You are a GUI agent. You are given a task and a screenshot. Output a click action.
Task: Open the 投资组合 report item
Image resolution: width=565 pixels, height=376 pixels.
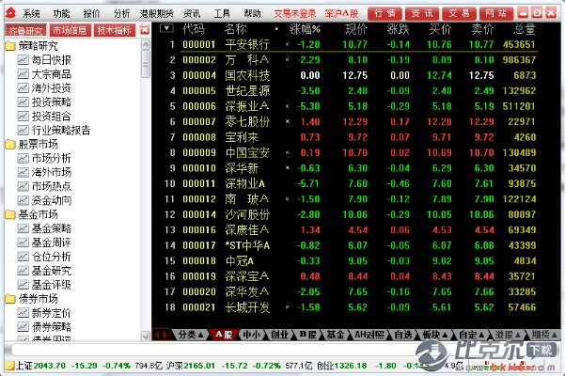pyautogui.click(x=44, y=117)
